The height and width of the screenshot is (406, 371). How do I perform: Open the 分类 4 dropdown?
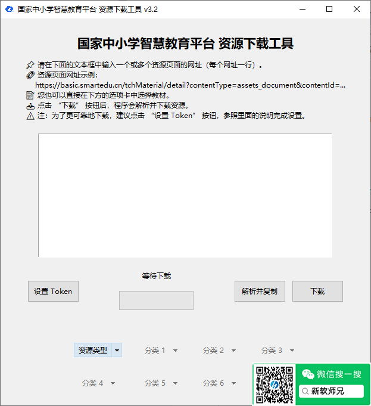tap(98, 383)
